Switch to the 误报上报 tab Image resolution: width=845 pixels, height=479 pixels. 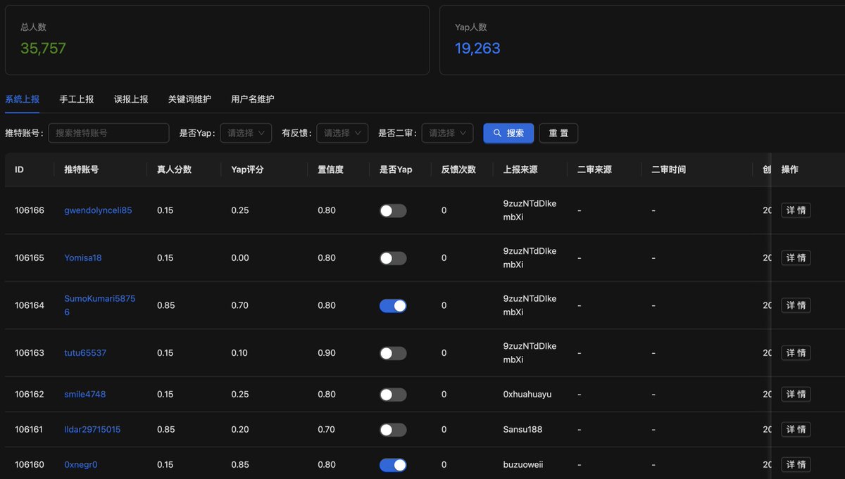(x=131, y=99)
